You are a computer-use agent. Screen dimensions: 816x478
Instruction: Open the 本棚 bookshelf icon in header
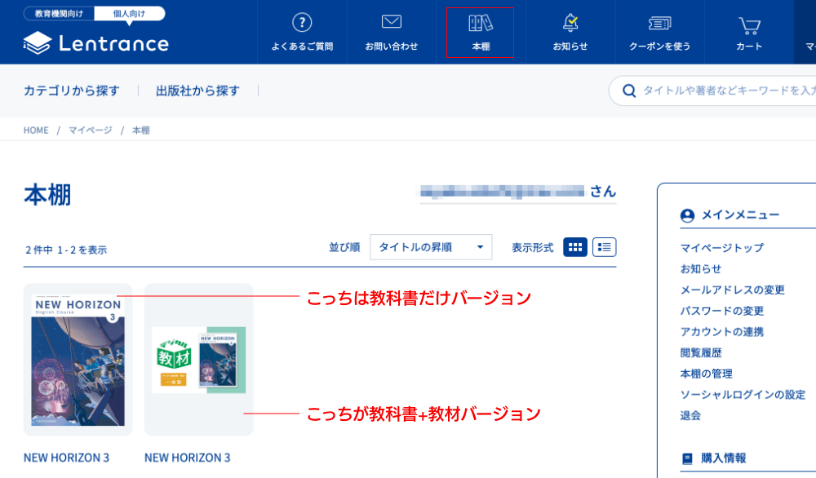[481, 23]
